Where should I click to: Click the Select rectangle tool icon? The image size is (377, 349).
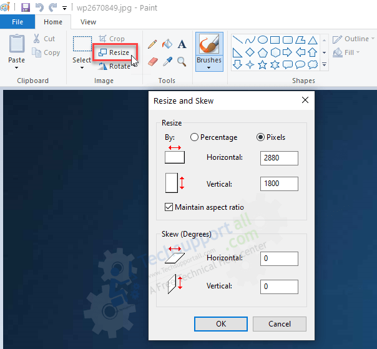[x=82, y=44]
